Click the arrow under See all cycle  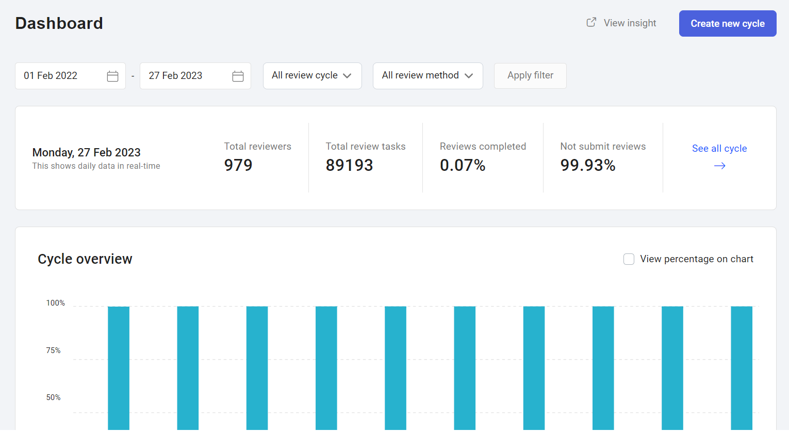(x=719, y=166)
